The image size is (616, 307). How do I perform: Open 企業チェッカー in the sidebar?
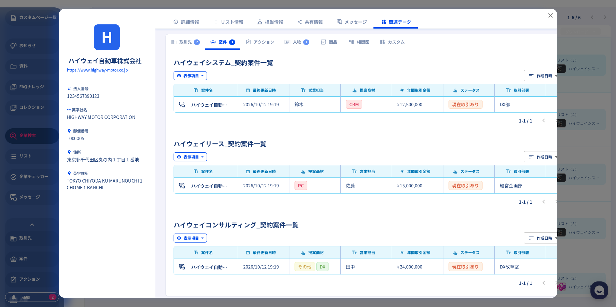point(32,177)
